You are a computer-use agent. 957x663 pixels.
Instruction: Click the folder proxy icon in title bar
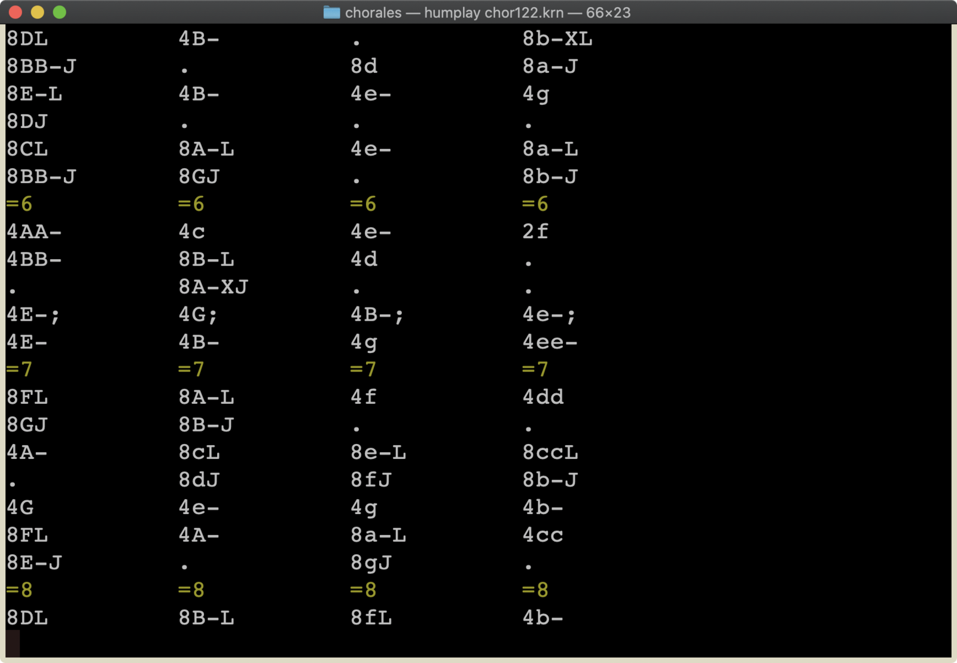[331, 13]
